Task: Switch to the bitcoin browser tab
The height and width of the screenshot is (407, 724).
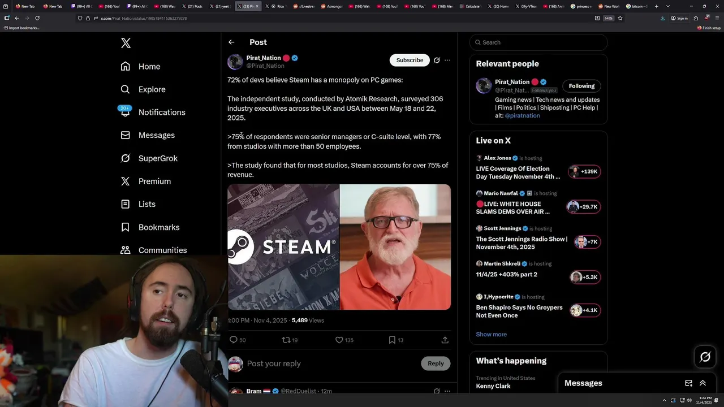Action: 637,6
